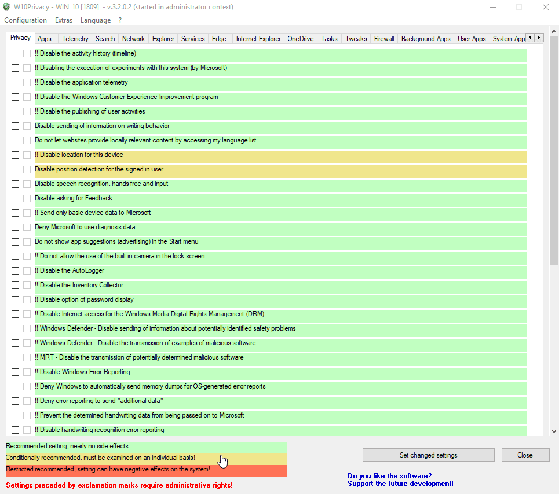
Task: Select the Firewall tab
Action: coord(384,39)
